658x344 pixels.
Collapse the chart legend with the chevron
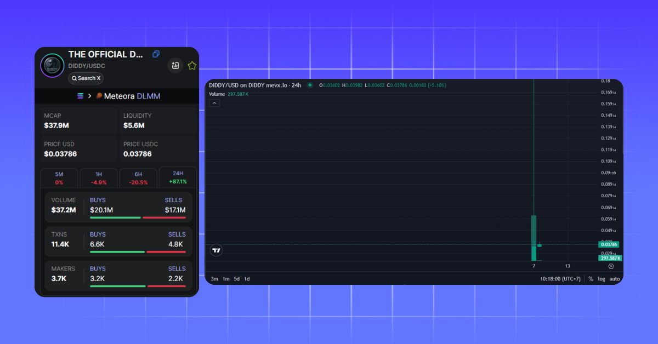(x=214, y=103)
